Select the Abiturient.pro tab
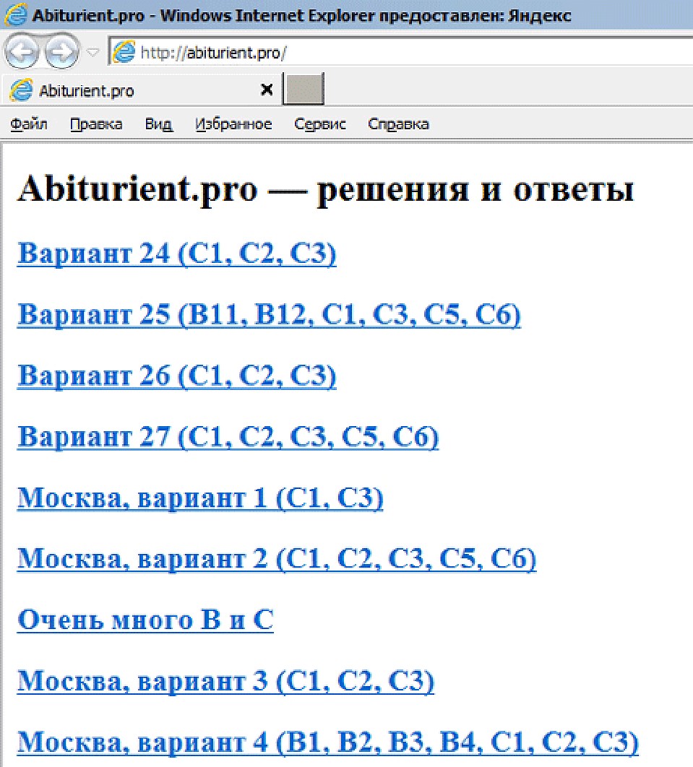 (141, 90)
